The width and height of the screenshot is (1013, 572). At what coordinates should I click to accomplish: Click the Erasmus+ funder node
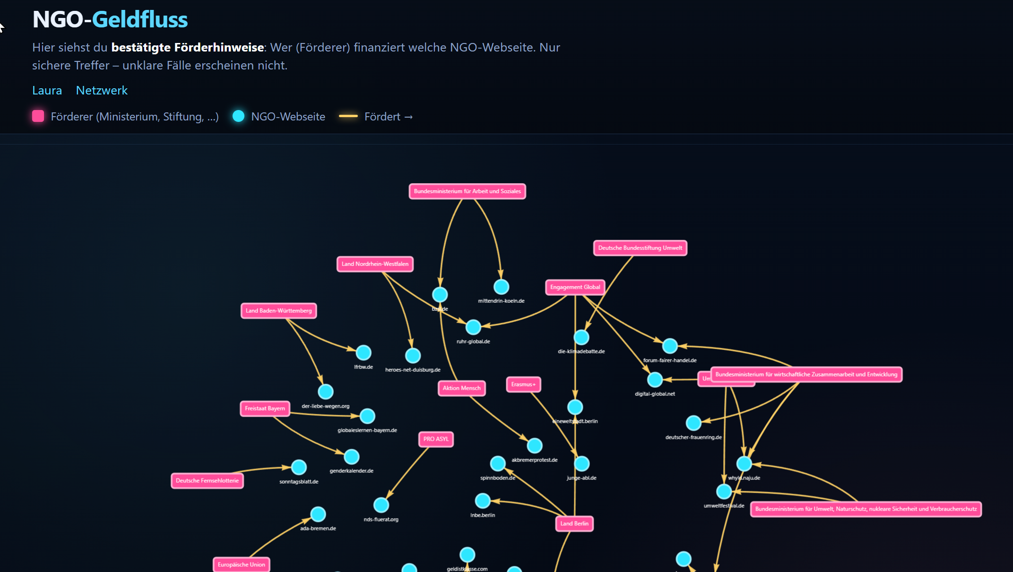pyautogui.click(x=524, y=384)
